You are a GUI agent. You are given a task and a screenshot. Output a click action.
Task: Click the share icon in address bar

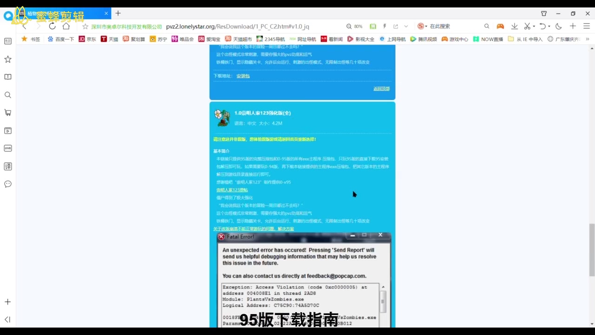coord(396,27)
